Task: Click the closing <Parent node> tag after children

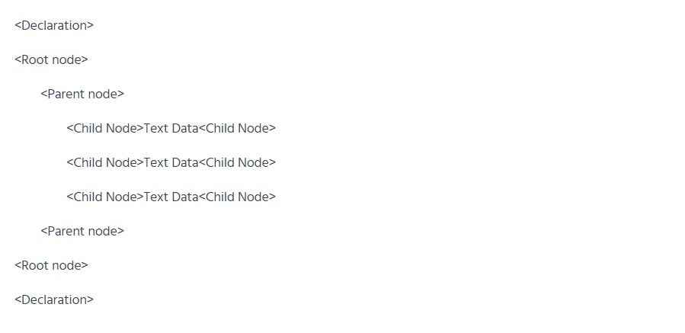Action: point(82,231)
